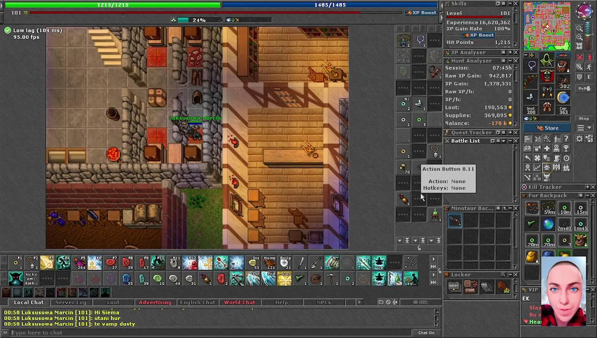
Task: Switch to the Loot chat tab
Action: [113, 302]
